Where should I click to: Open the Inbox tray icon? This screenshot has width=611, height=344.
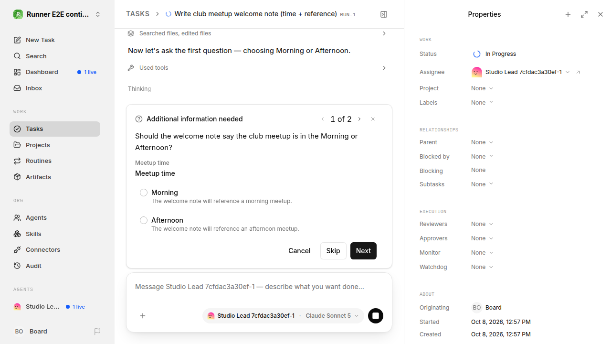click(x=17, y=88)
